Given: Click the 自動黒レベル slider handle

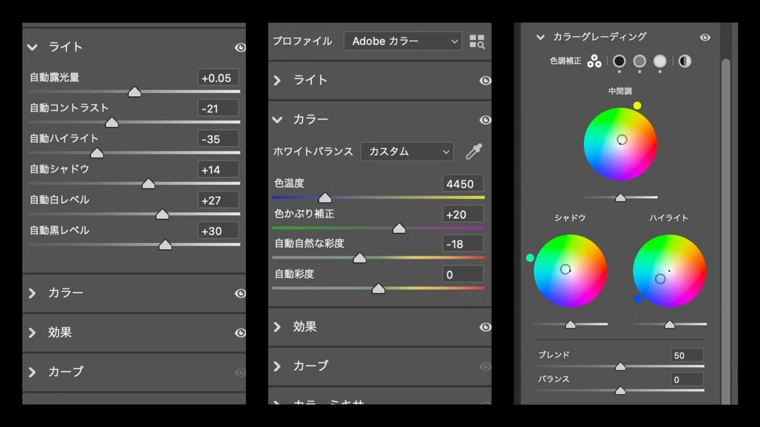Looking at the screenshot, I should pyautogui.click(x=165, y=245).
